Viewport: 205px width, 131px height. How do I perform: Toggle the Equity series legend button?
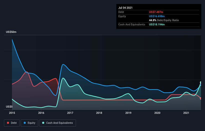[x=29, y=123]
